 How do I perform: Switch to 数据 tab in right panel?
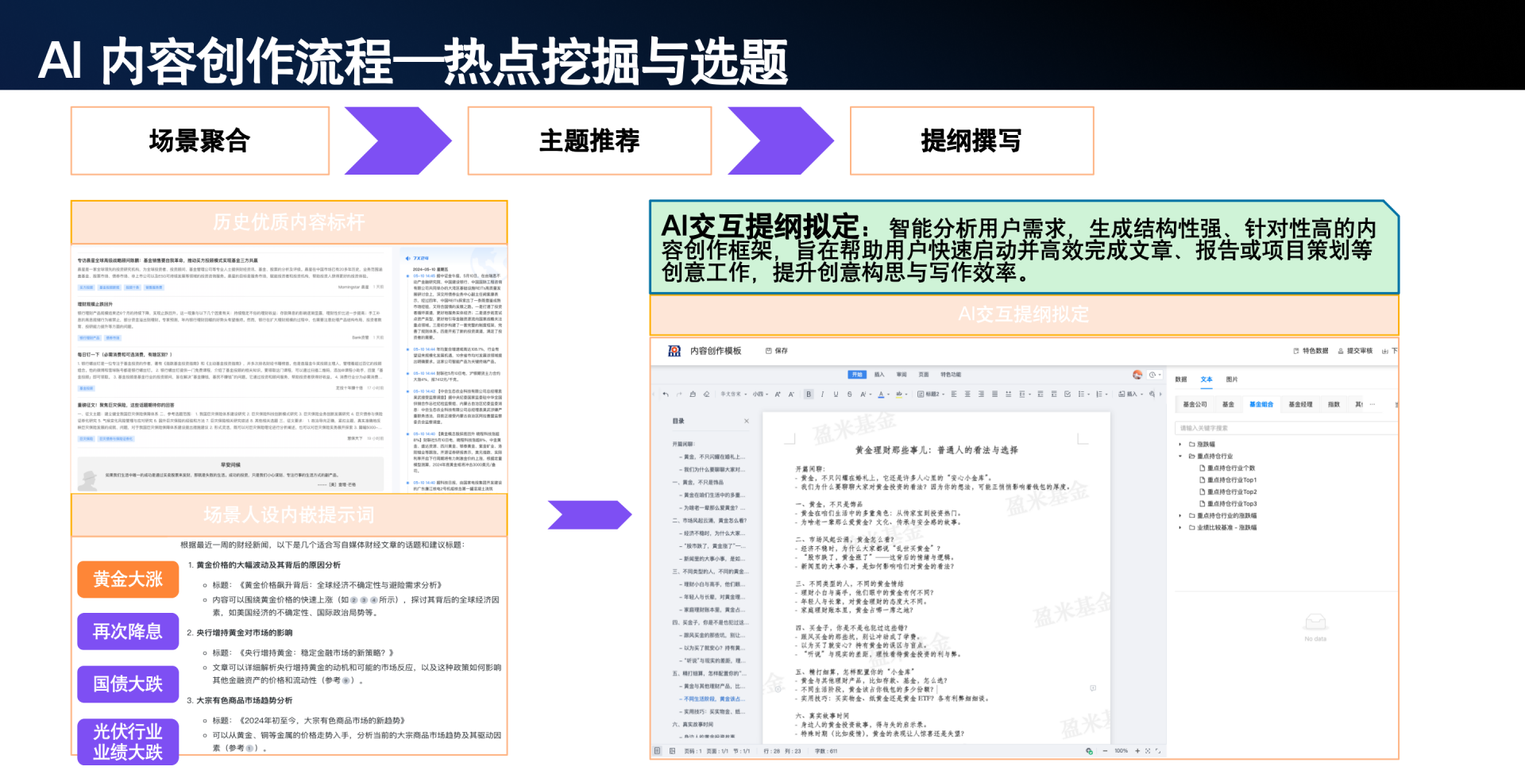[1181, 379]
